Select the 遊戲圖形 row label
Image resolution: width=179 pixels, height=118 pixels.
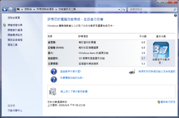click(53, 58)
